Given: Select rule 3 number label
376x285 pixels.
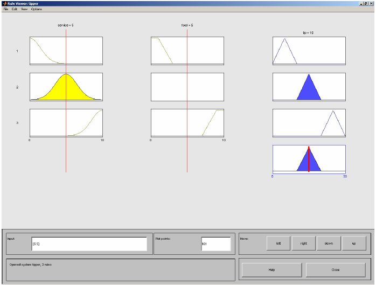Looking at the screenshot, I should point(17,123).
